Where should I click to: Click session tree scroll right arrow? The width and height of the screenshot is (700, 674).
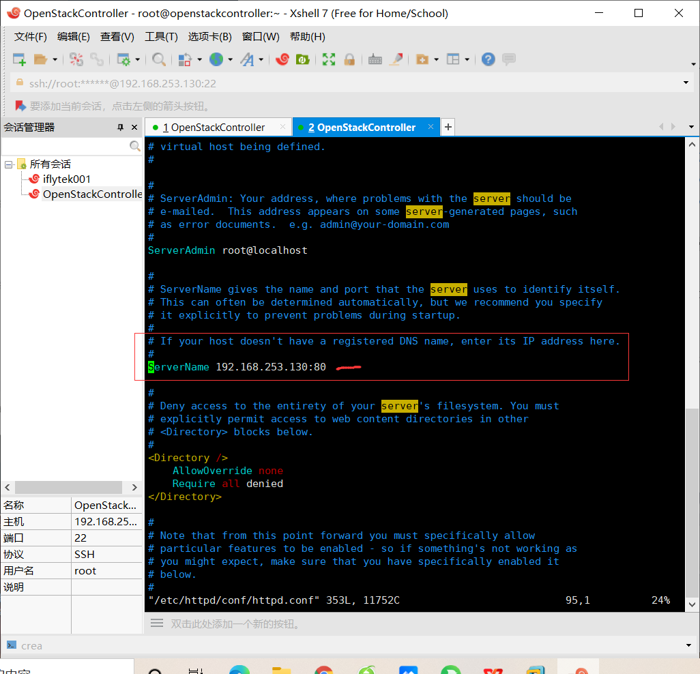(134, 487)
